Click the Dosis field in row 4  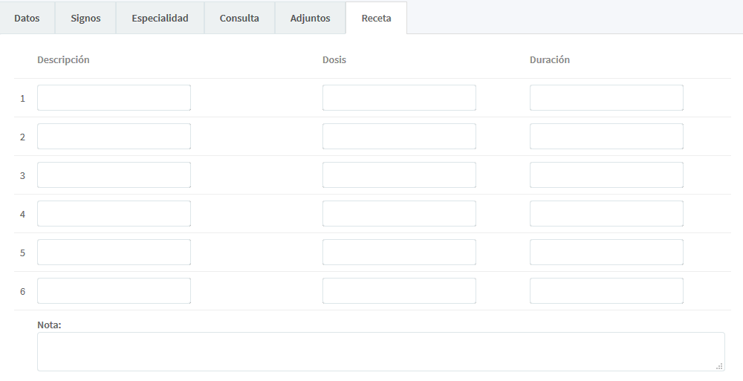(399, 214)
